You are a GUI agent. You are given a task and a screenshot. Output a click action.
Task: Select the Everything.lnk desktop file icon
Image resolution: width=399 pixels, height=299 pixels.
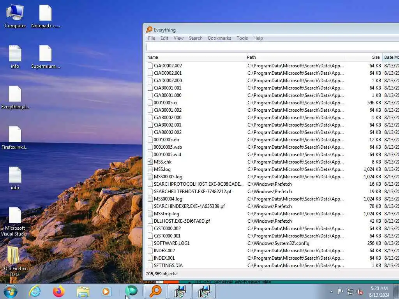pos(15,97)
